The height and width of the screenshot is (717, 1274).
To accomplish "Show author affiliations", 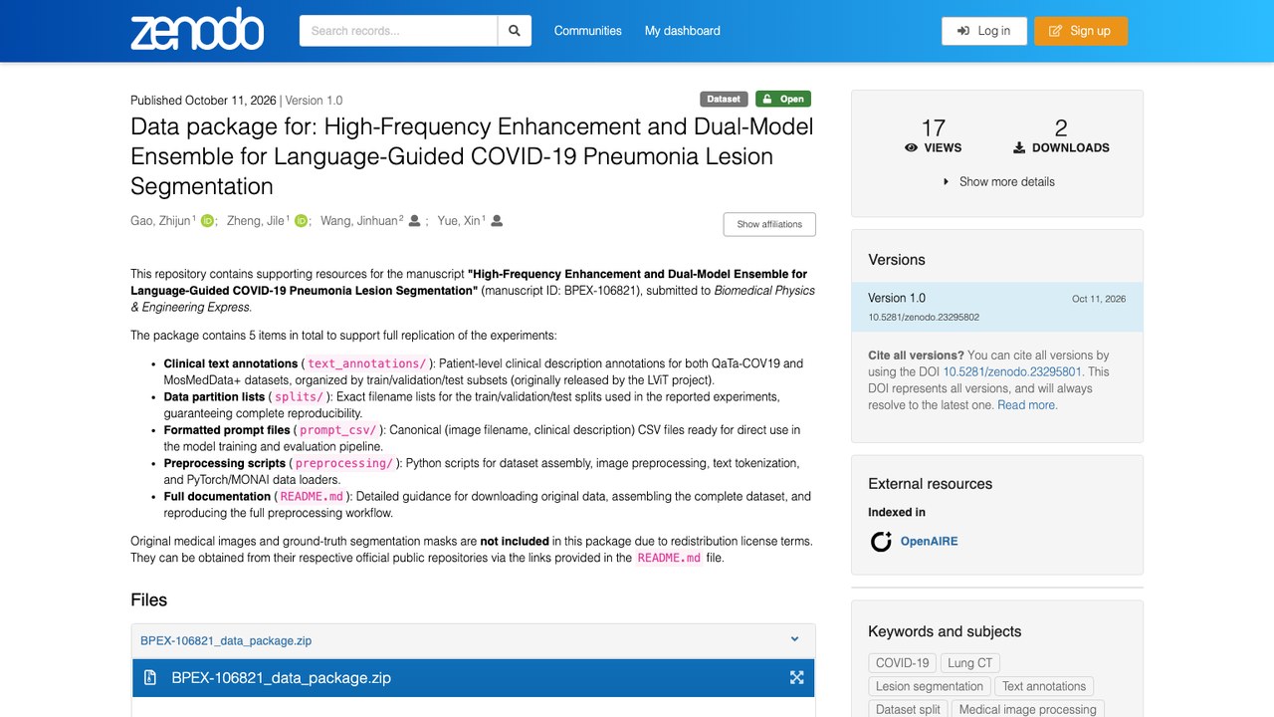I will pos(769,224).
